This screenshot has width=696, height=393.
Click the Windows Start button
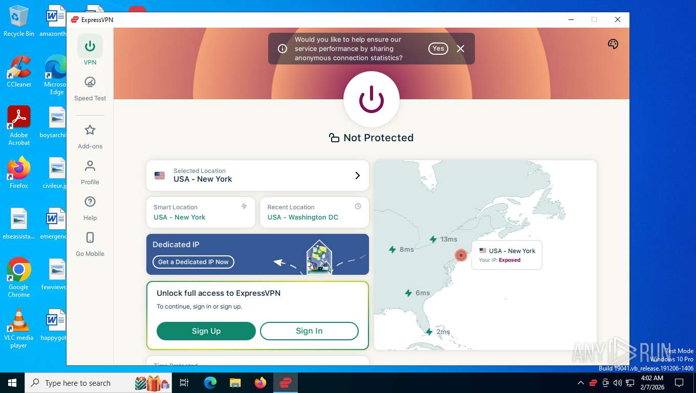click(x=12, y=383)
